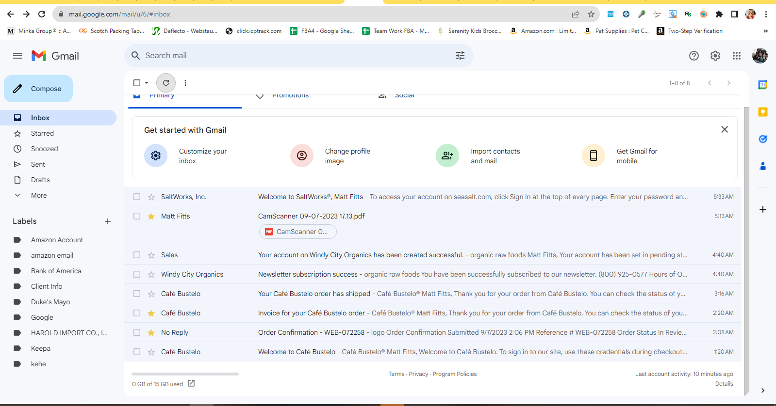776x406 pixels.
Task: Open Contacts side panel
Action: coord(763,166)
